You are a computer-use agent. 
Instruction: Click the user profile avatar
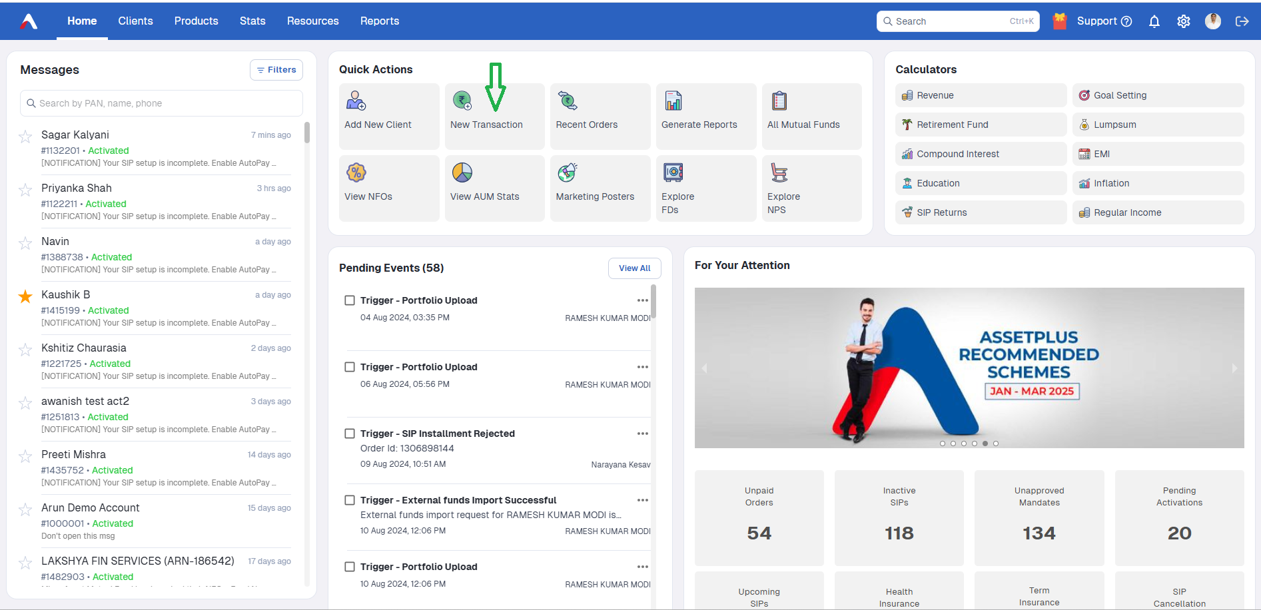point(1213,21)
